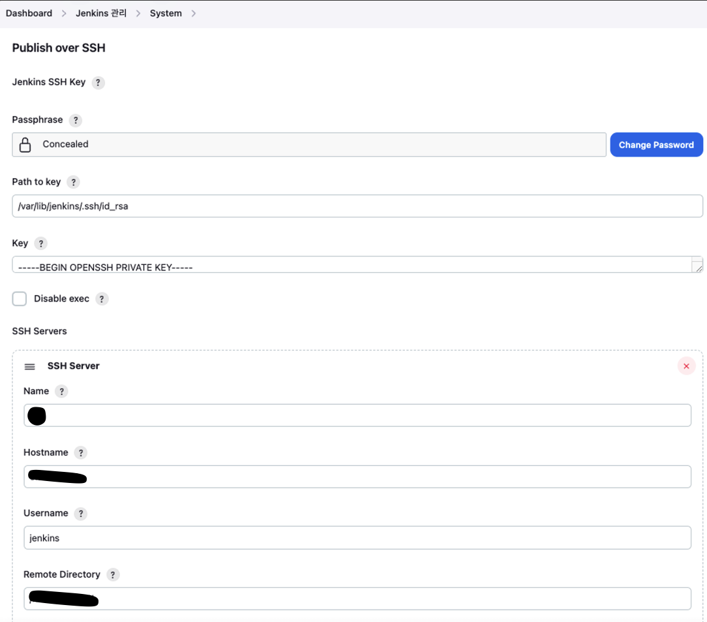
Task: Click the SSH Server block title
Action: click(x=74, y=365)
